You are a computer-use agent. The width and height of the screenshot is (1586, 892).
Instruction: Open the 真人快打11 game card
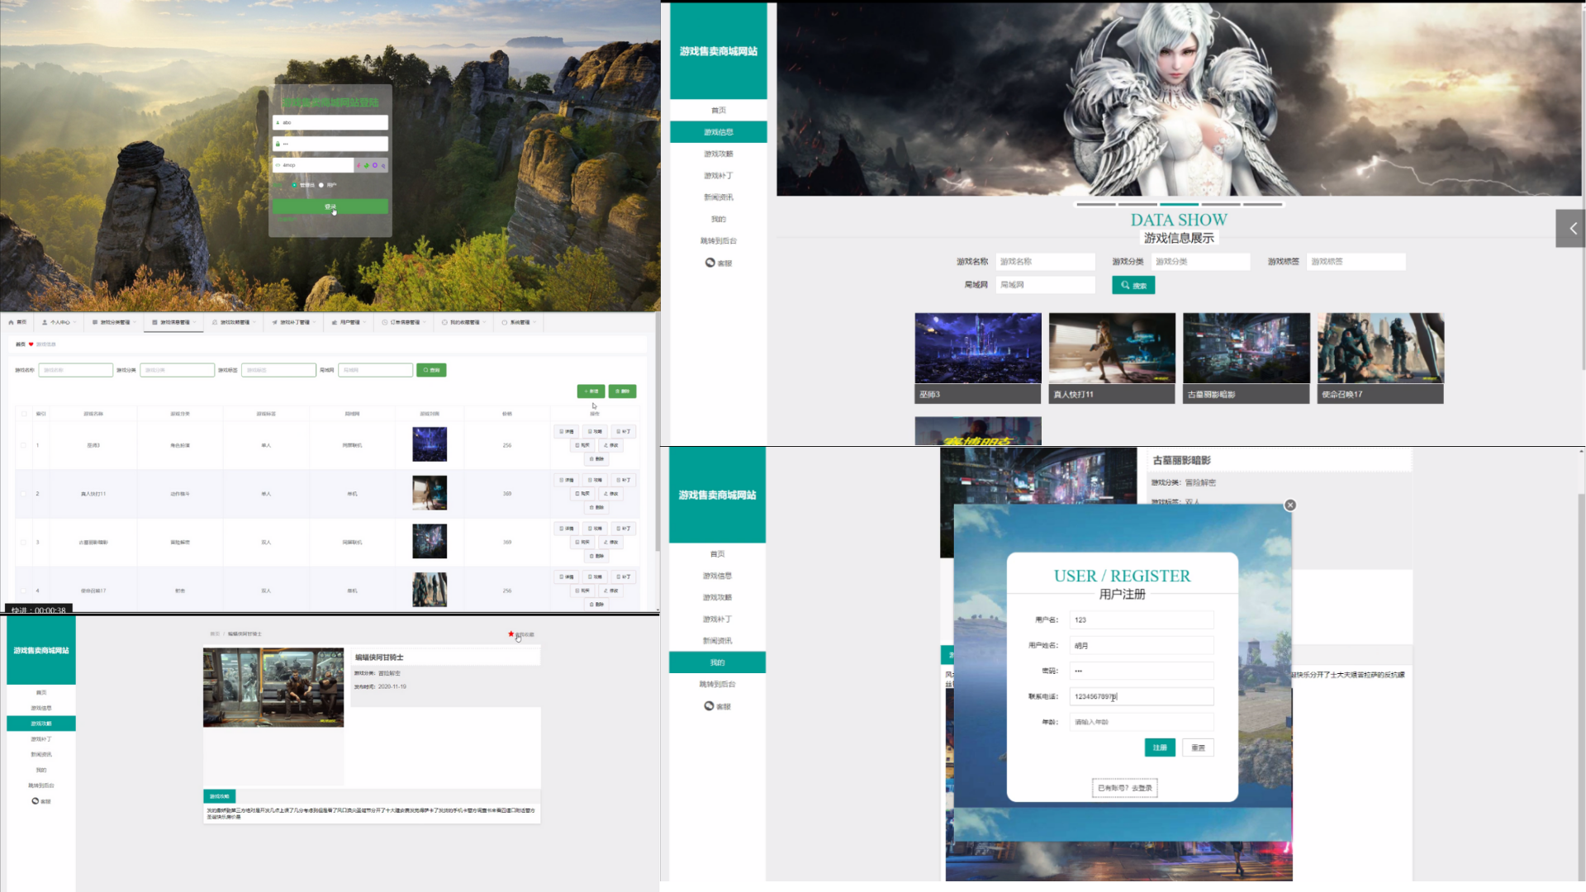tap(1112, 358)
